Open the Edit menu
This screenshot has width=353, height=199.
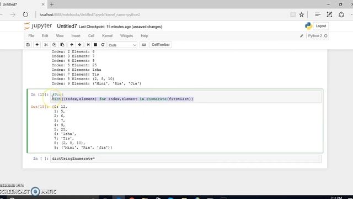(45, 36)
